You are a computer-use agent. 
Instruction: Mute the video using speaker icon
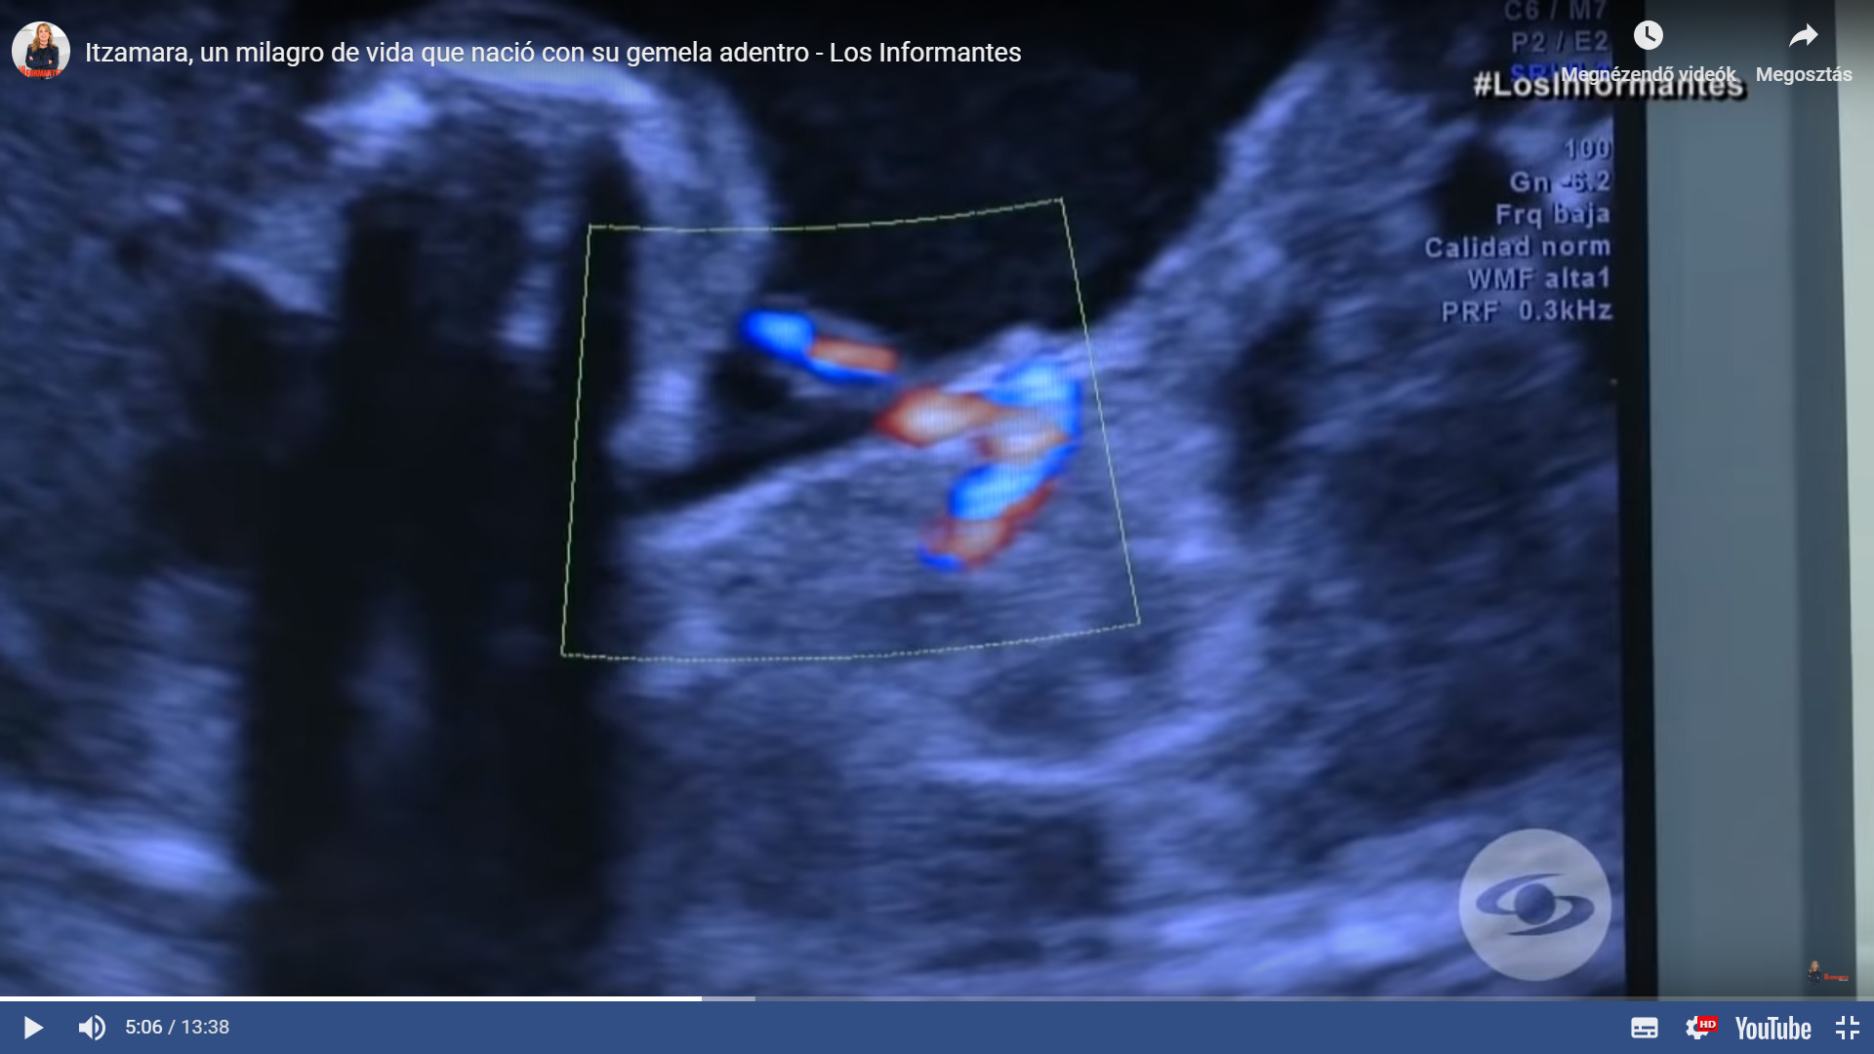[92, 1028]
